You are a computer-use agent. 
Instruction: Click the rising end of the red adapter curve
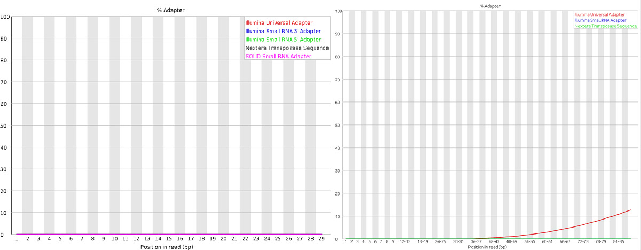tap(630, 210)
